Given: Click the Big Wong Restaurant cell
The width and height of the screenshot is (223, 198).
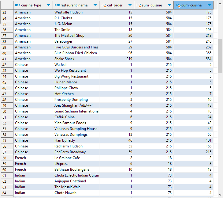Looking at the screenshot, I should point(76,76).
